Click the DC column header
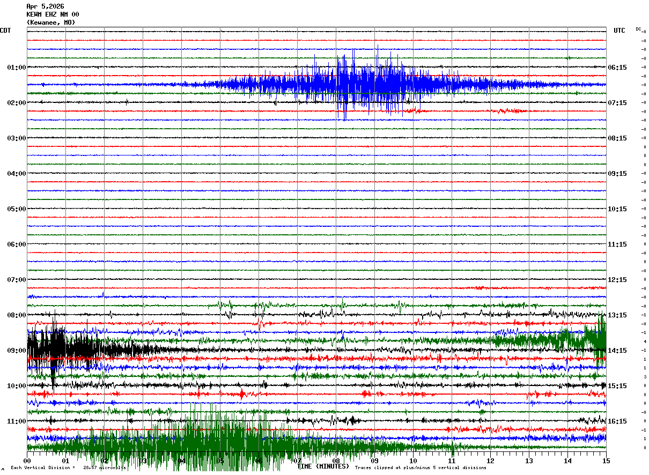 638,29
